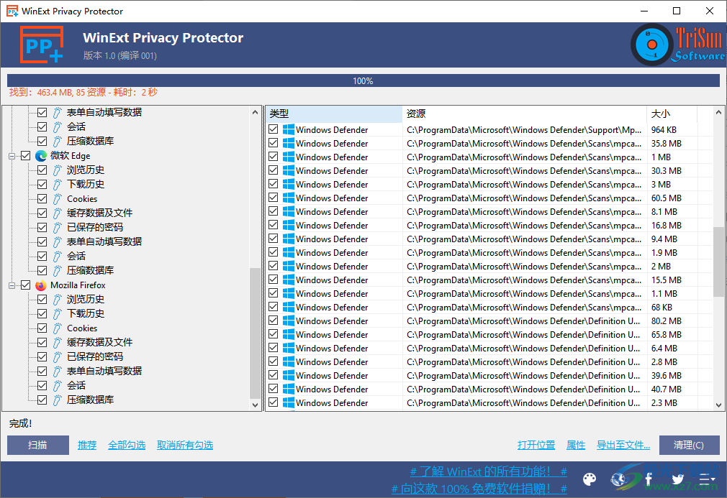The image size is (727, 498).
Task: Collapse the 微软 Edge tree node
Action: pyautogui.click(x=12, y=157)
